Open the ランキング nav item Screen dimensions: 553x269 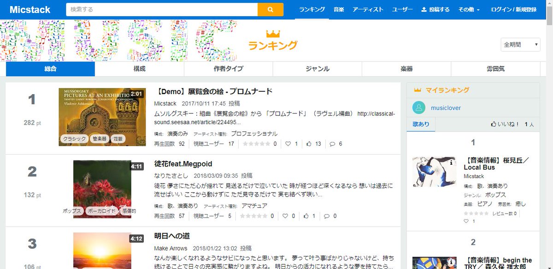(x=312, y=9)
